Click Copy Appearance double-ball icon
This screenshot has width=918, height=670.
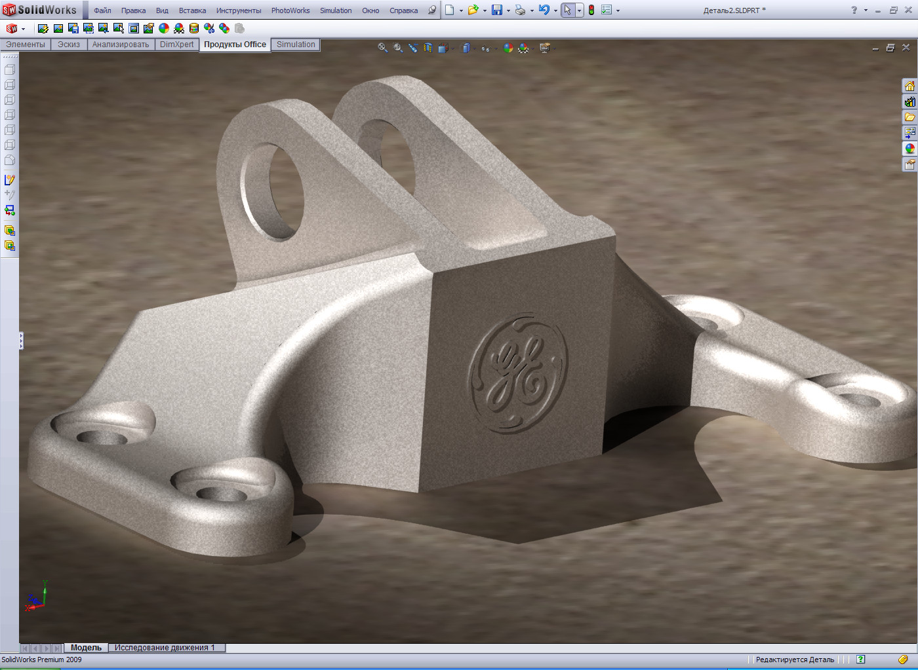224,28
